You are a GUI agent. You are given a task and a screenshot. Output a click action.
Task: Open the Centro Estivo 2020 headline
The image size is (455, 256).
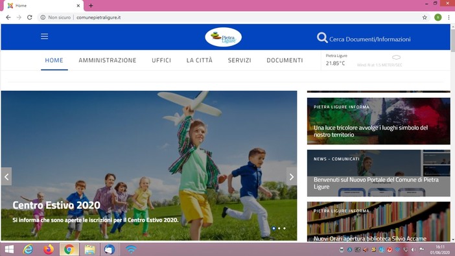point(56,205)
